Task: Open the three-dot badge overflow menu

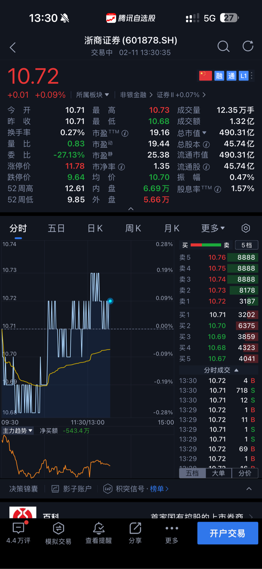Action: tap(252, 76)
